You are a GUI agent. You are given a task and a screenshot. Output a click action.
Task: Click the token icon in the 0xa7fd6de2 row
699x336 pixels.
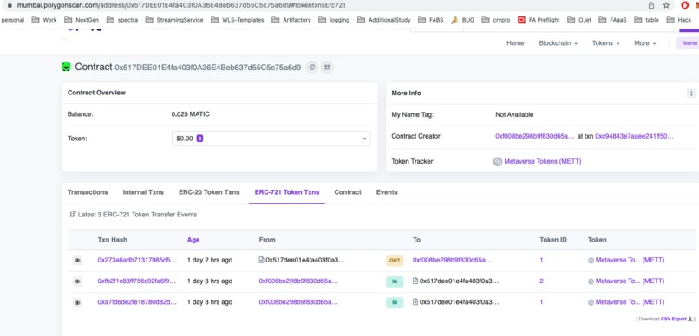pyautogui.click(x=591, y=302)
